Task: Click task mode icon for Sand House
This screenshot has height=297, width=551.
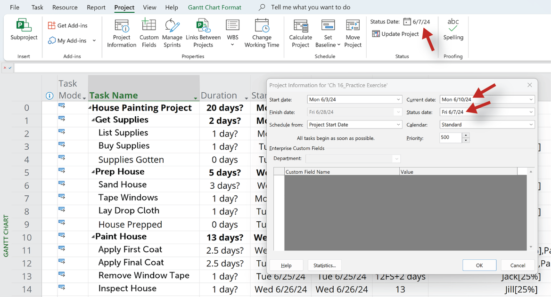Action: pos(62,183)
